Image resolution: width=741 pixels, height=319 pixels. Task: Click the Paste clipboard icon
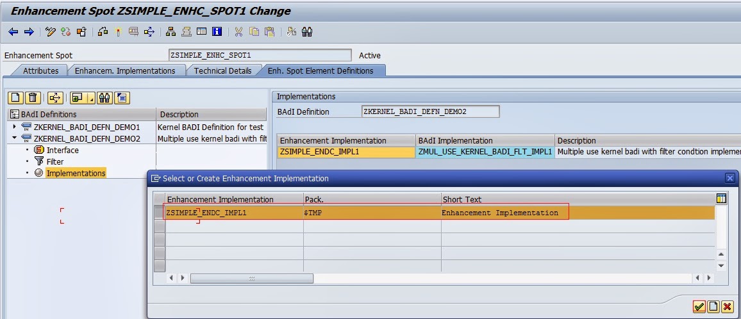pos(269,31)
